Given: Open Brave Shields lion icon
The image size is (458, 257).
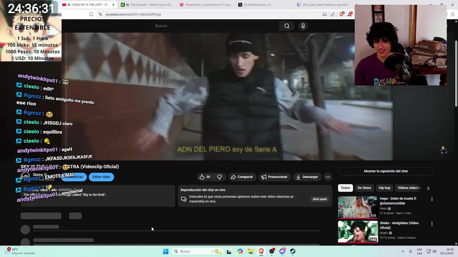Looking at the screenshot, I should click(341, 14).
